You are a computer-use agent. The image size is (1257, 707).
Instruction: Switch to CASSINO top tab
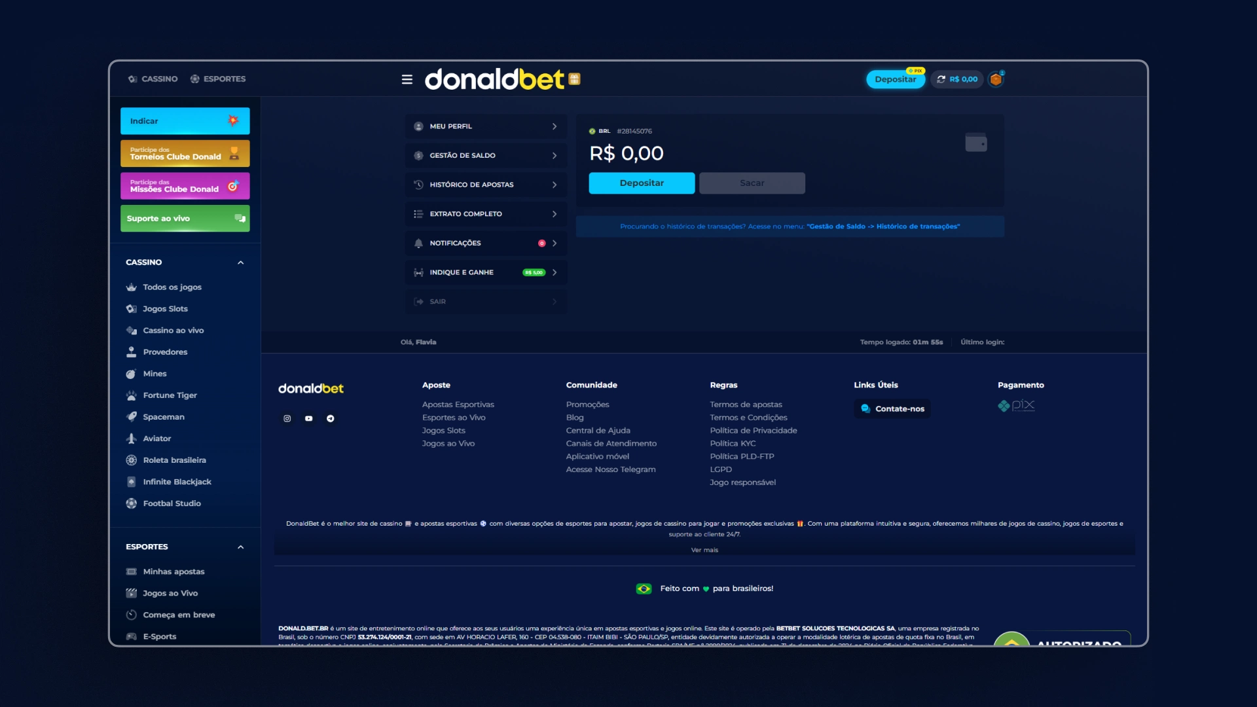[153, 79]
